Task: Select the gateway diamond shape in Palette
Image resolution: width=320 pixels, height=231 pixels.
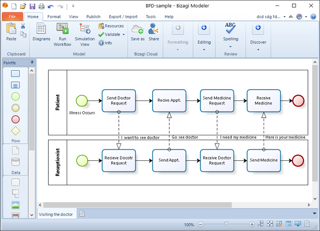Action: [16, 131]
